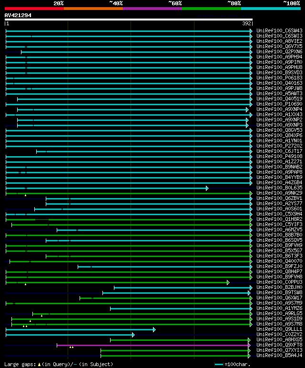Select hit UniRef100_A8HXG5

coord(279,339)
